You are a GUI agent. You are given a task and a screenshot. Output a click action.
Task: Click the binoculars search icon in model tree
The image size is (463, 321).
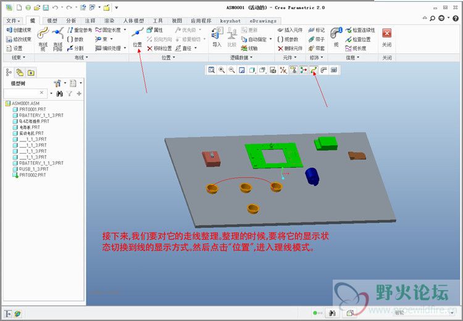pyautogui.click(x=59, y=93)
